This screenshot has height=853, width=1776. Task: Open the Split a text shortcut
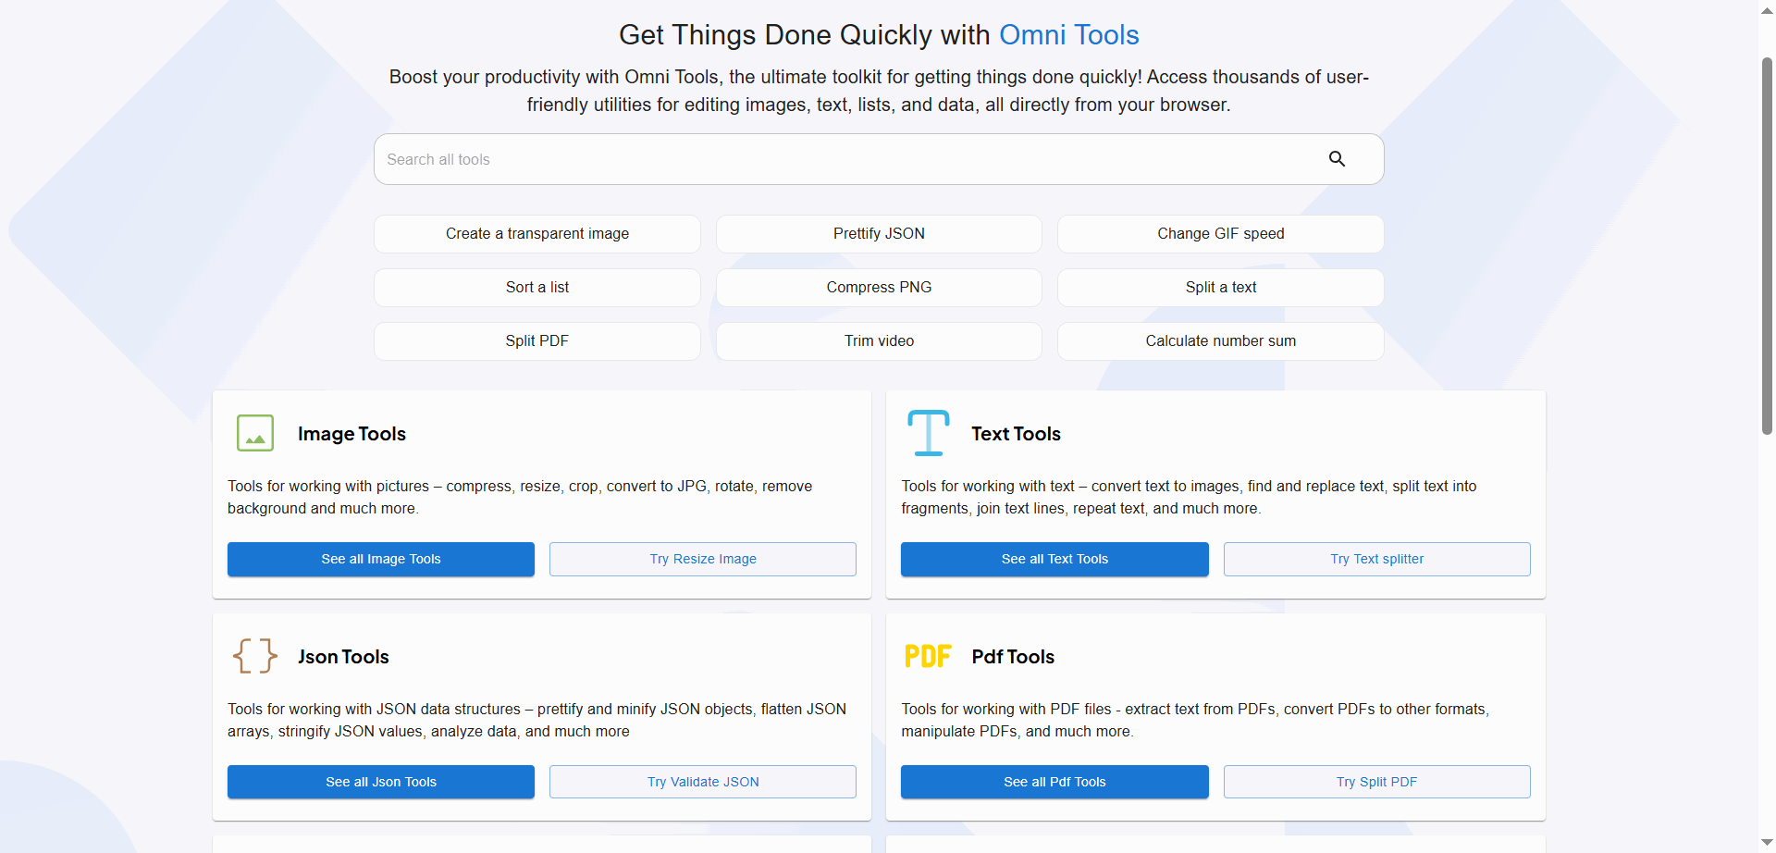pos(1220,288)
